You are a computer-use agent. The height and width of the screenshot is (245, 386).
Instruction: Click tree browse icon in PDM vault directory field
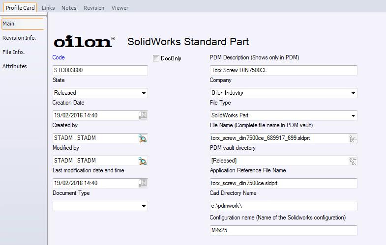353,161
